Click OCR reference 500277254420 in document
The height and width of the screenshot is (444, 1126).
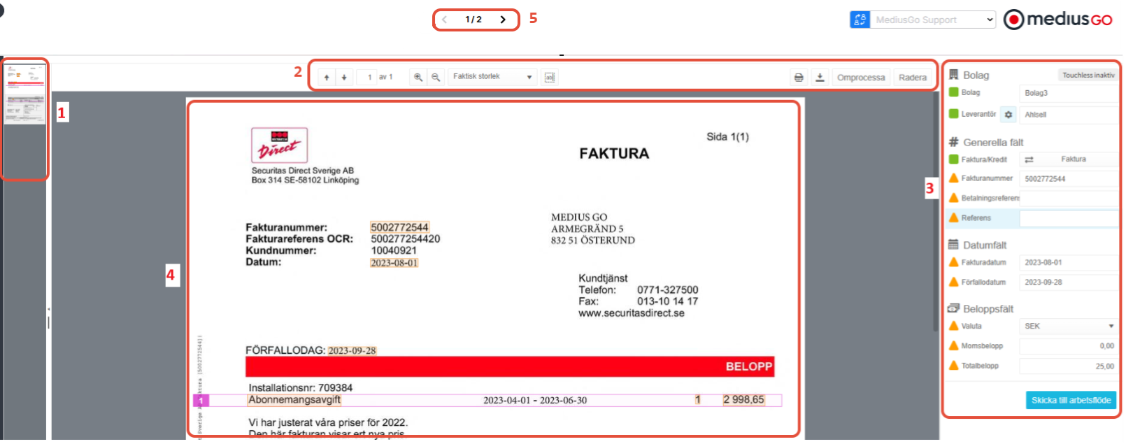point(406,239)
